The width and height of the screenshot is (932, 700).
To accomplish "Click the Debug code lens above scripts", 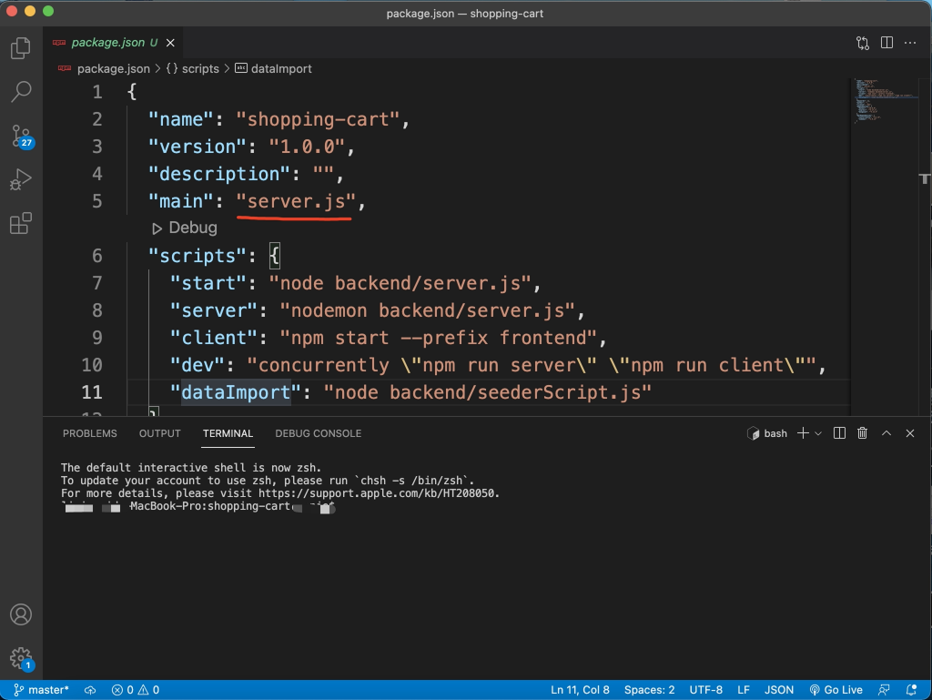I will coord(185,228).
